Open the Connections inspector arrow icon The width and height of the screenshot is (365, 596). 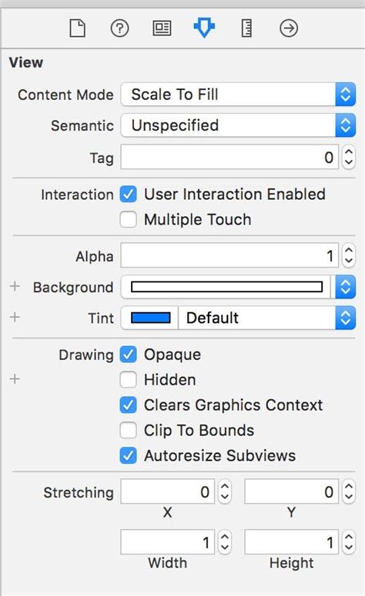tap(289, 28)
